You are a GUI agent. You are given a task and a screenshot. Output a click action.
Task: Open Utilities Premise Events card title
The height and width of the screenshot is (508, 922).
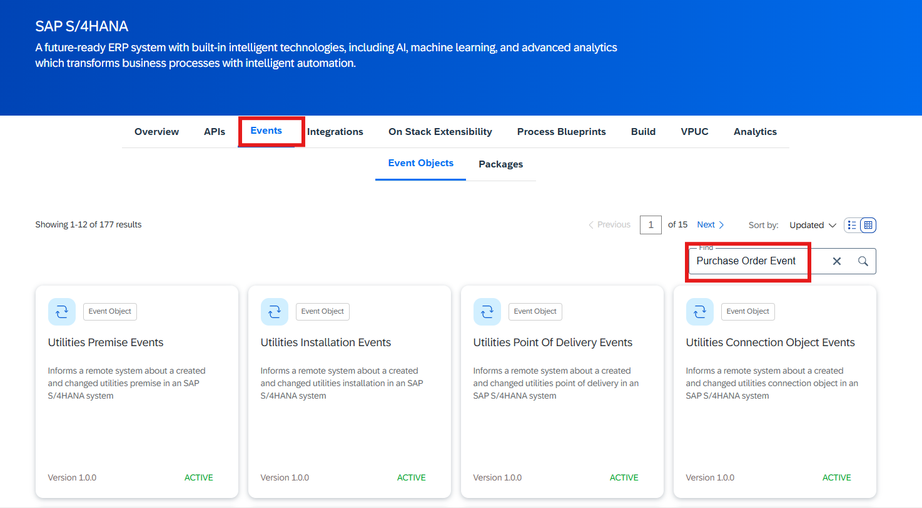click(106, 342)
